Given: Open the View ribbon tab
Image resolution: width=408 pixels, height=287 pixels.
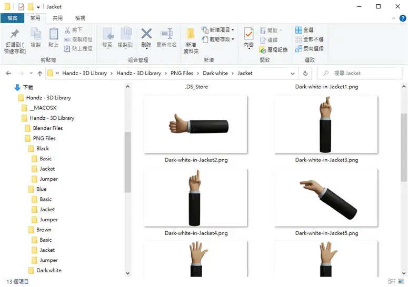Looking at the screenshot, I should point(80,18).
